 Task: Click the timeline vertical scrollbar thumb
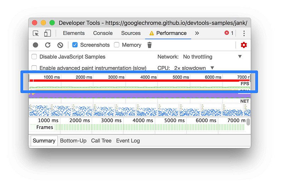click(x=248, y=122)
